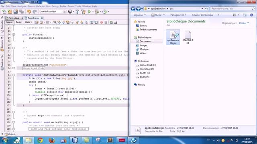The width and height of the screenshot is (257, 144).
Task: Click the Open Project icon in NetBeans
Action: coord(16,12)
